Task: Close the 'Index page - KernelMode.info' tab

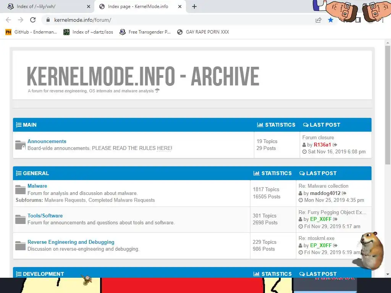Action: point(180,6)
